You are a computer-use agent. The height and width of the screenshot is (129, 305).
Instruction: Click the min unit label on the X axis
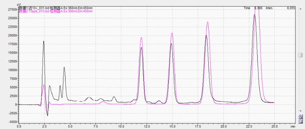click(293, 126)
